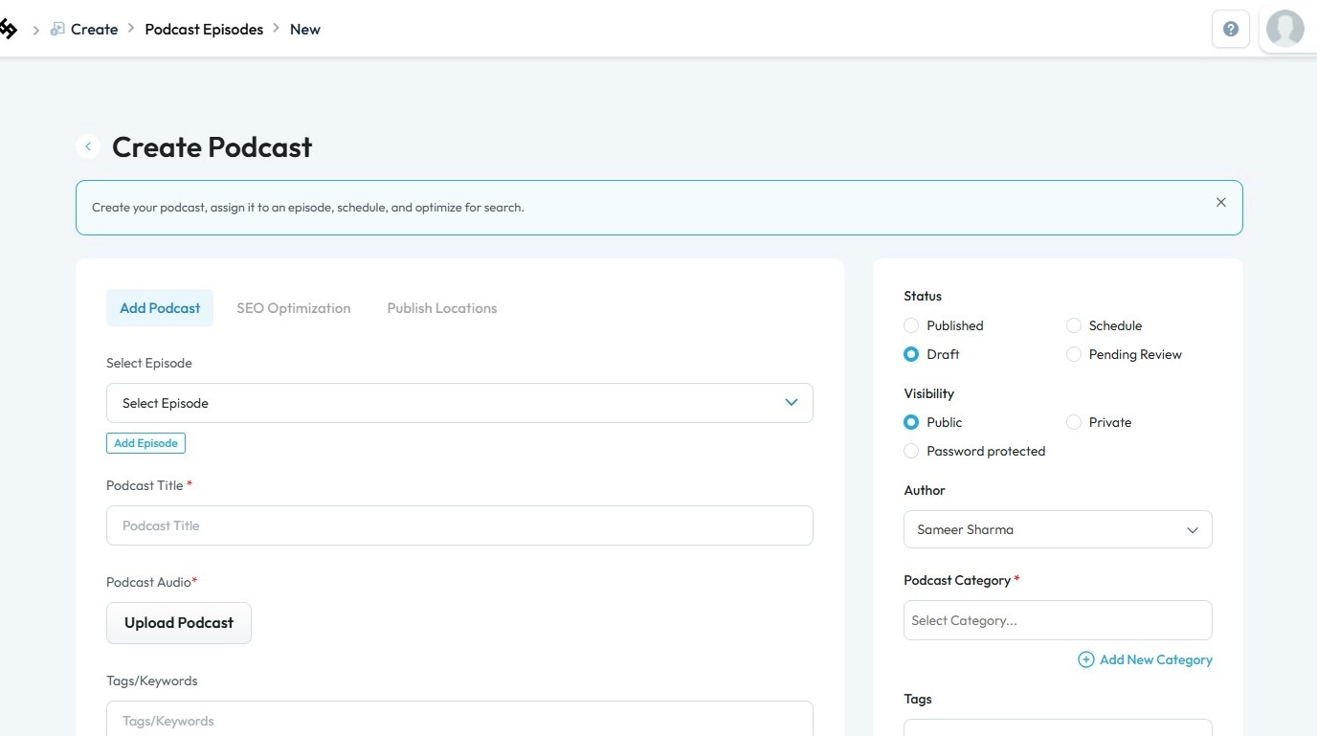The image size is (1317, 736).
Task: Click the back arrow beside Create Podcast
Action: point(88,146)
